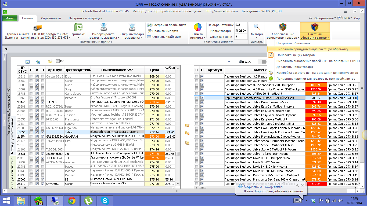Click the Открыть прайс-лист command
This screenshot has height=206, width=367.
164,37
